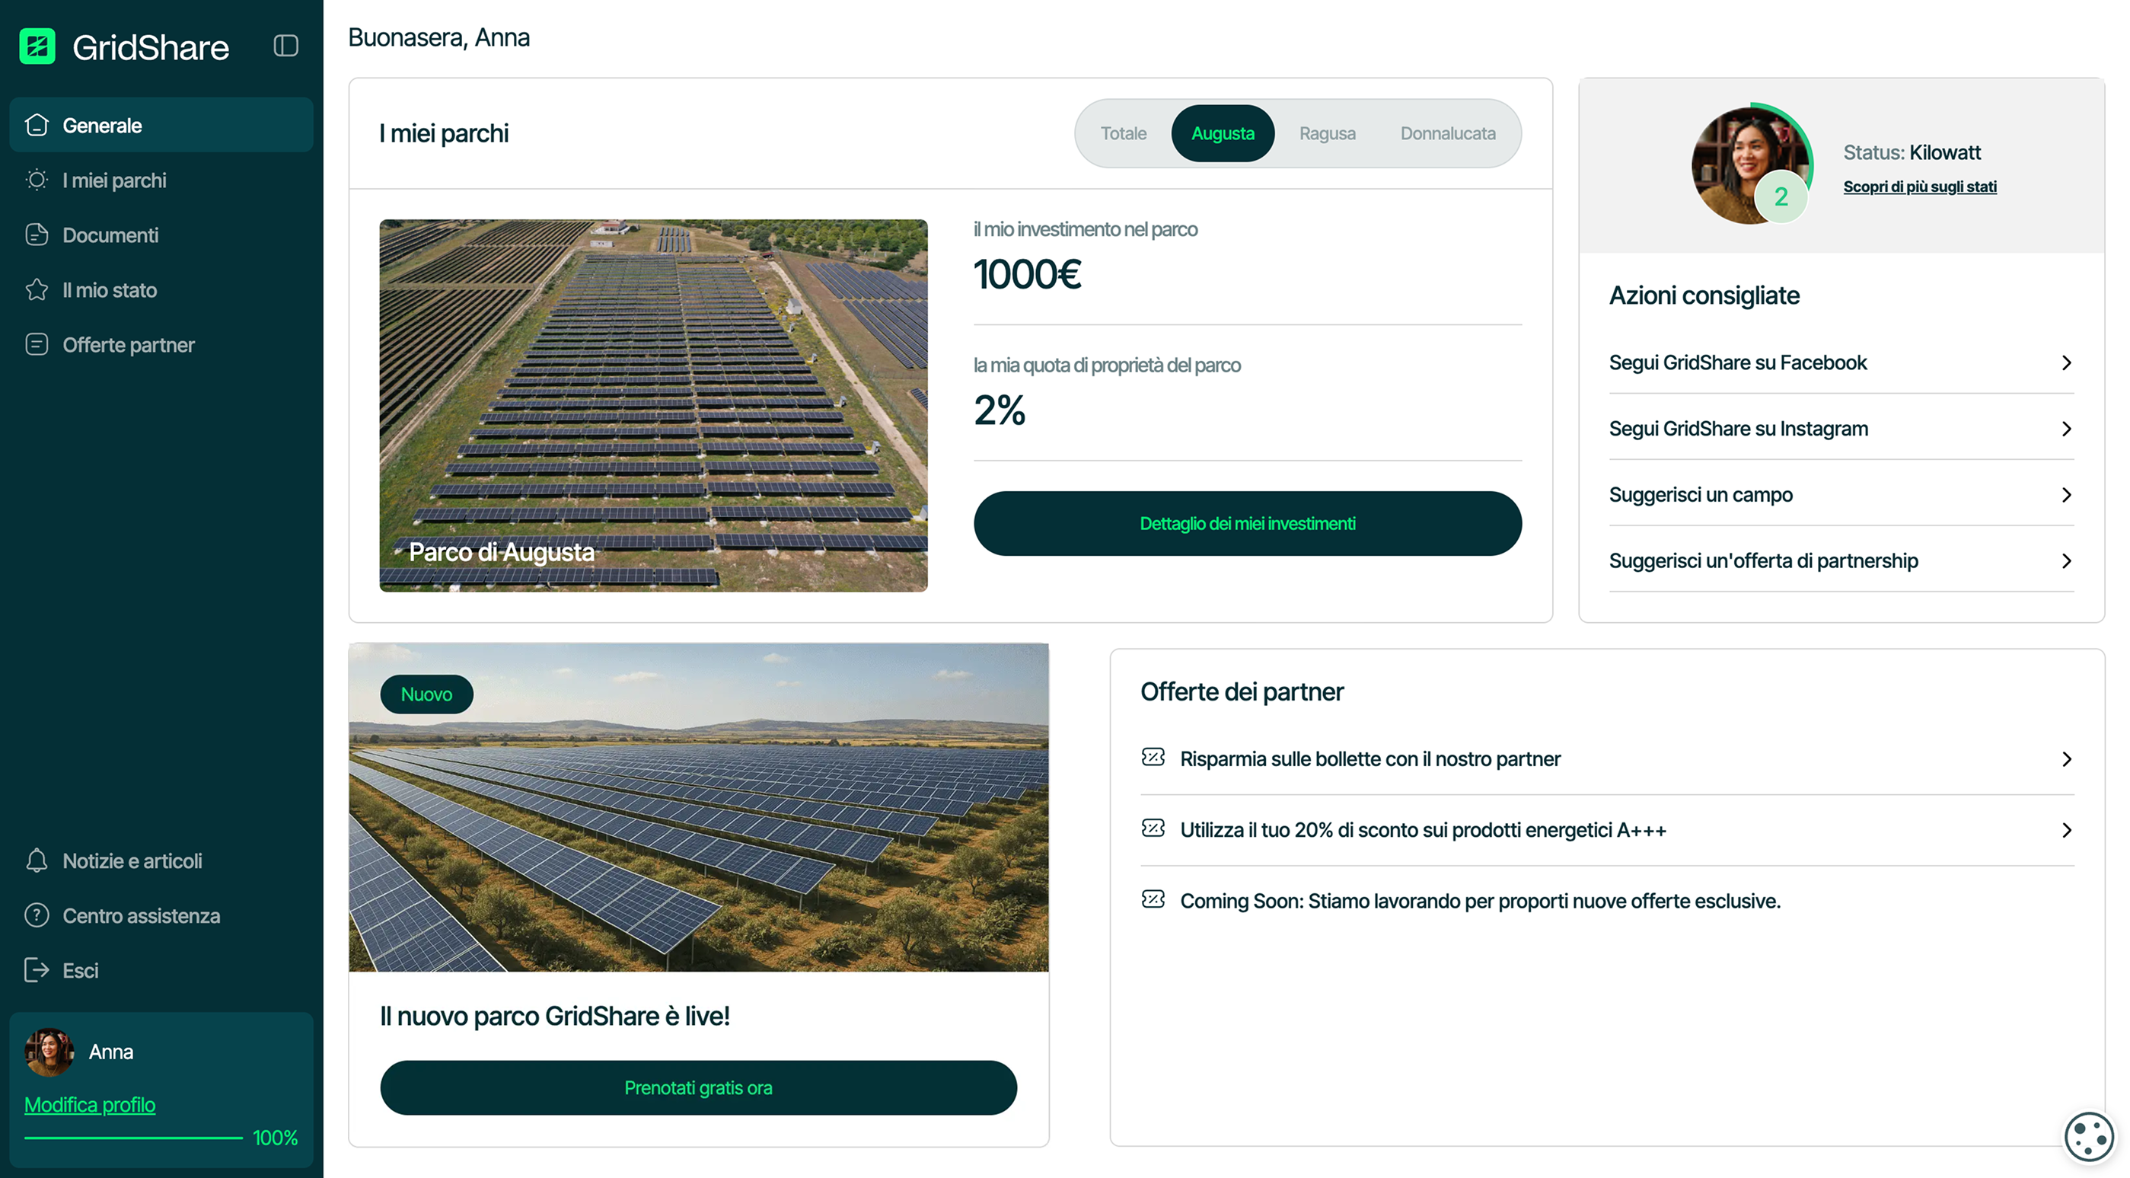Click the star icon for Il mio stato
Screen dimensions: 2130x1178
coord(37,289)
